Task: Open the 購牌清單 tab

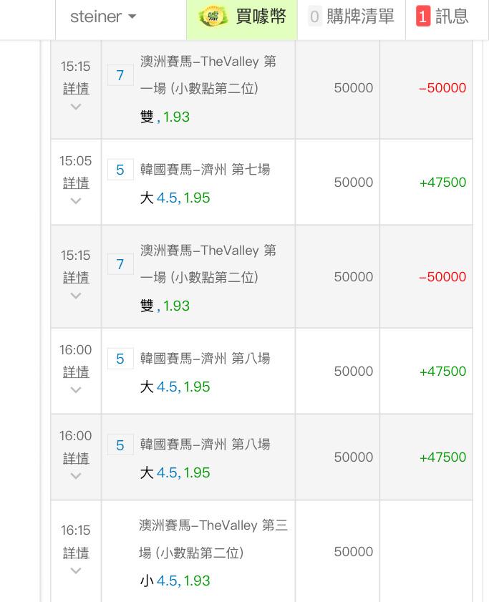Action: (x=352, y=19)
